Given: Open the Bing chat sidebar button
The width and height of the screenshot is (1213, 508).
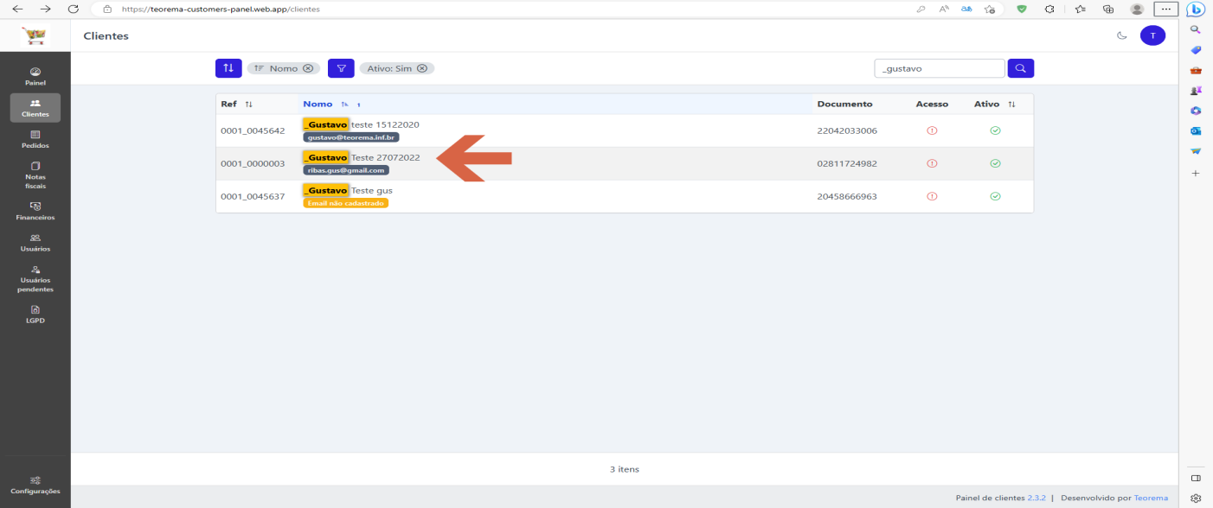Looking at the screenshot, I should click(x=1196, y=9).
